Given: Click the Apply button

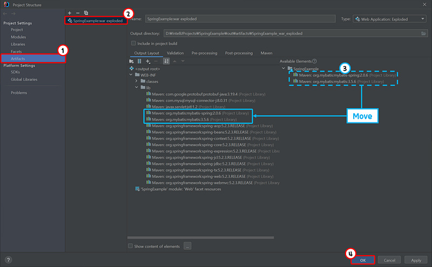Looking at the screenshot, I should pos(416,260).
